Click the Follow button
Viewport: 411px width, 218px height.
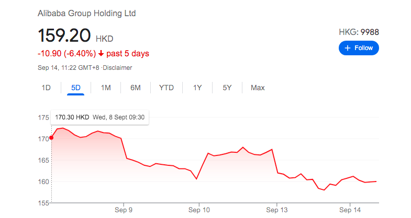click(x=359, y=48)
